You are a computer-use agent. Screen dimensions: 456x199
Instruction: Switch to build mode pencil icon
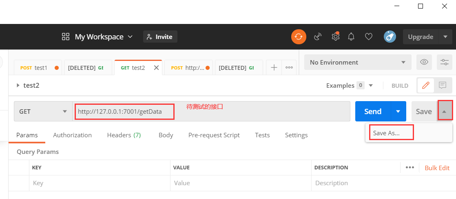coord(426,85)
